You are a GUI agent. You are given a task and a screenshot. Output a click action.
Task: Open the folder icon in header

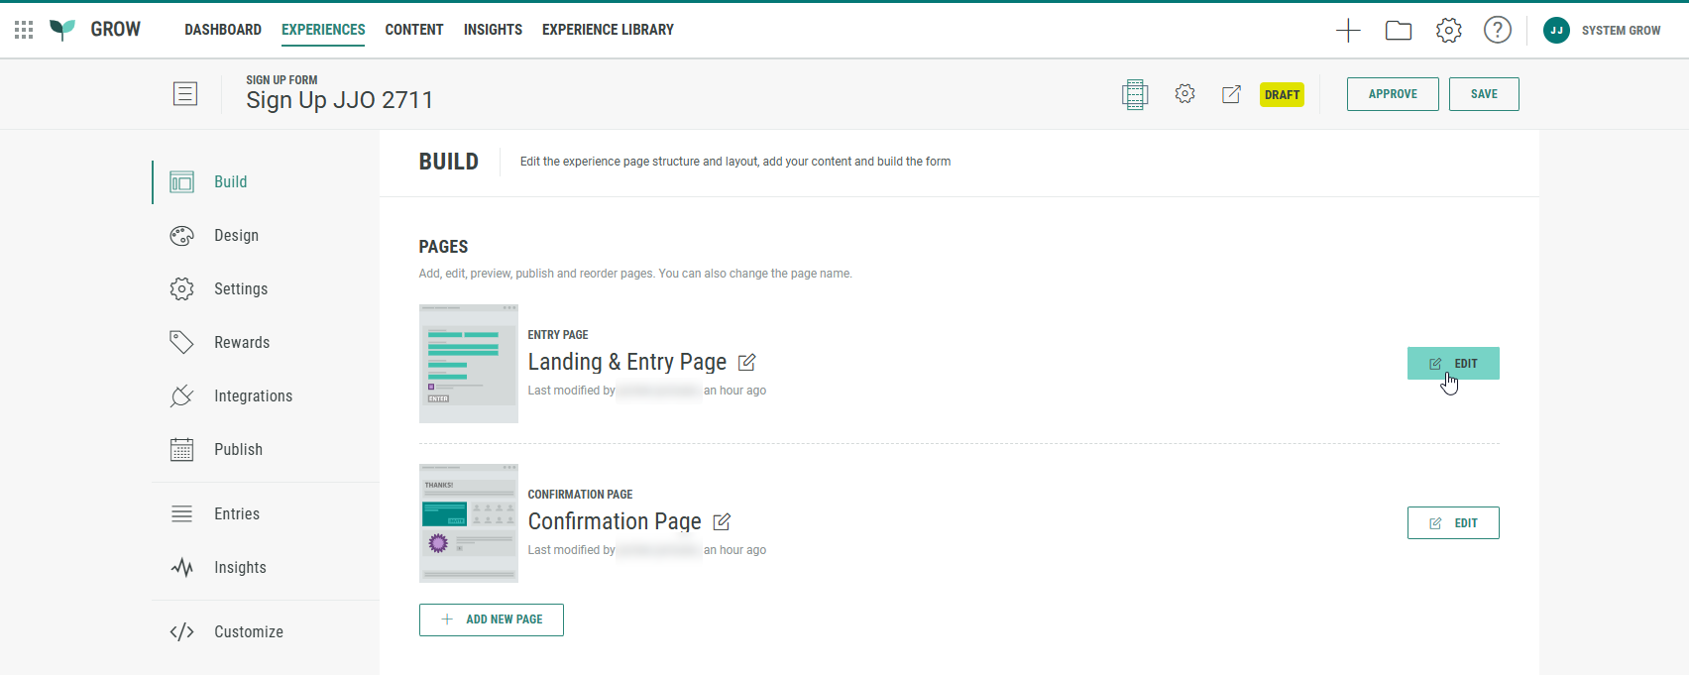click(x=1399, y=30)
